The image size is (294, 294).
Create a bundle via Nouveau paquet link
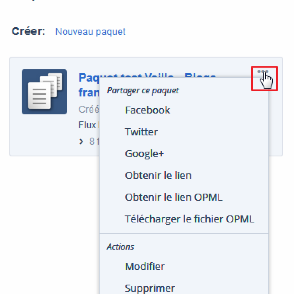[x=90, y=32]
